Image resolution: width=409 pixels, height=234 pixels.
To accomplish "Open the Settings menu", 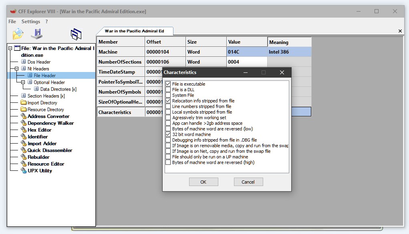I will click(31, 21).
